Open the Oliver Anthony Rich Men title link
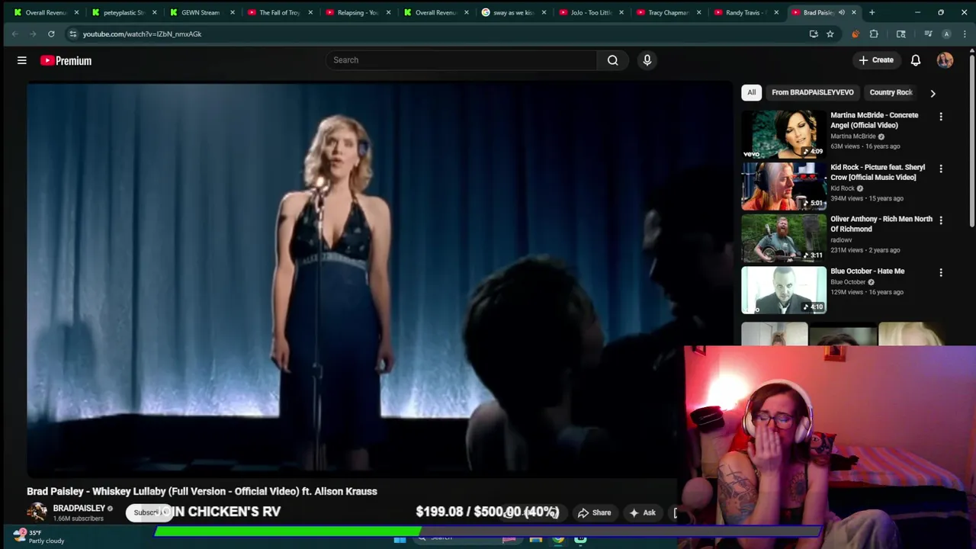976x549 pixels. pos(881,223)
